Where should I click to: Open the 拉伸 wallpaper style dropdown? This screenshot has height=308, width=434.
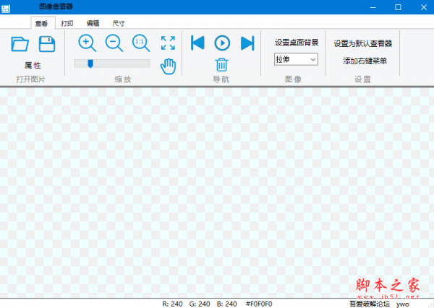(x=296, y=59)
